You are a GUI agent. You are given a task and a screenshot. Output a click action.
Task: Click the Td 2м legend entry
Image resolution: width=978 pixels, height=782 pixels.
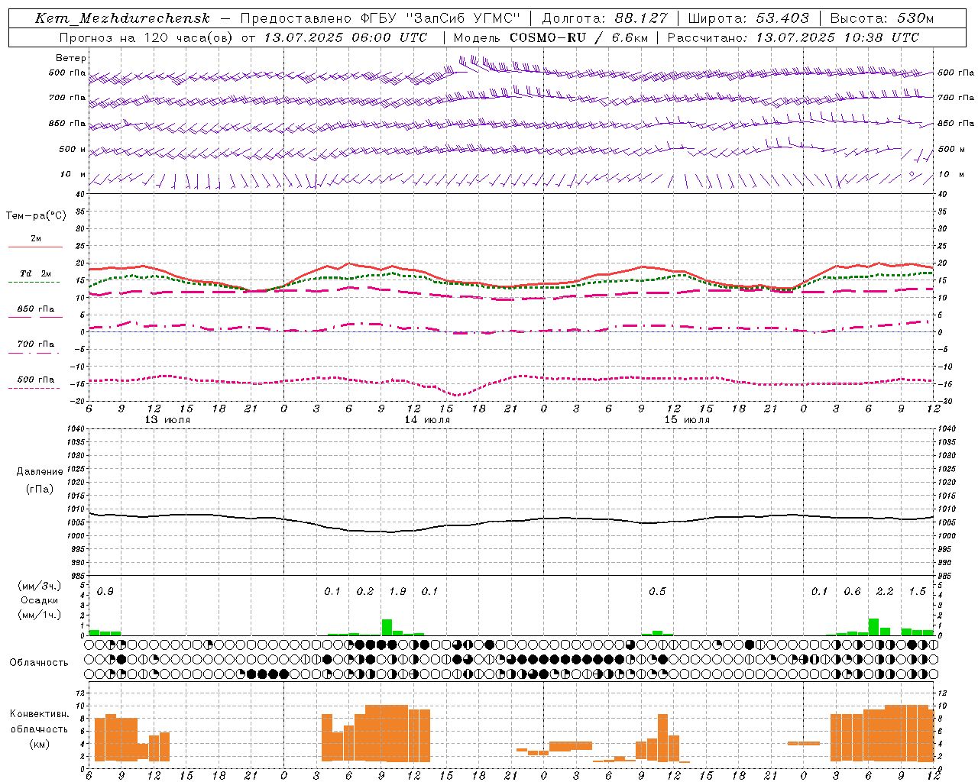pyautogui.click(x=35, y=273)
